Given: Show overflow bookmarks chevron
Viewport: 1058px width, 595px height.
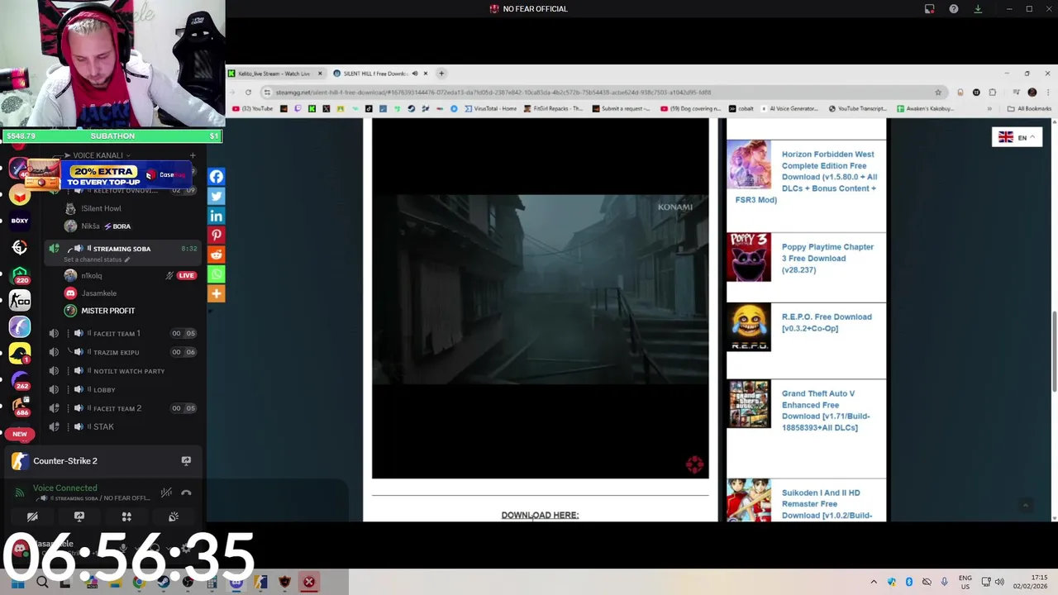Looking at the screenshot, I should click(x=989, y=108).
